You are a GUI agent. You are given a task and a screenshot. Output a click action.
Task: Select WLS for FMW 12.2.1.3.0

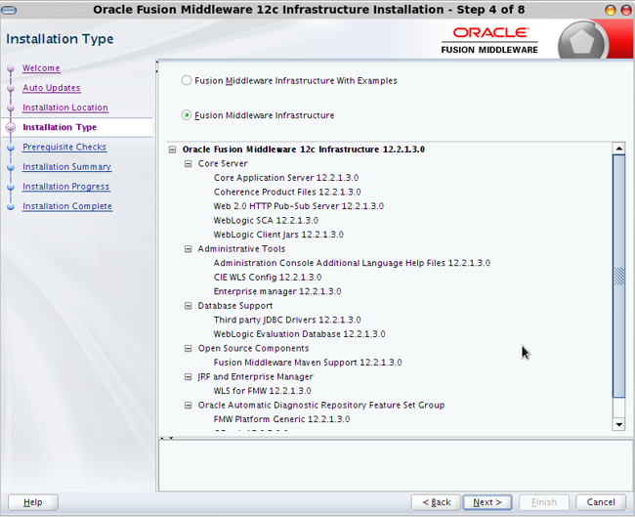coord(262,391)
